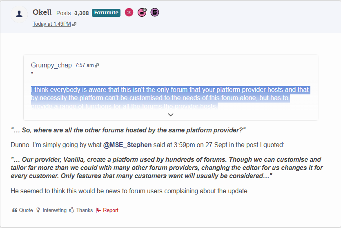The height and width of the screenshot is (228, 341).
Task: Click the @MSE_Stephen mention link
Action: [x=127, y=145]
